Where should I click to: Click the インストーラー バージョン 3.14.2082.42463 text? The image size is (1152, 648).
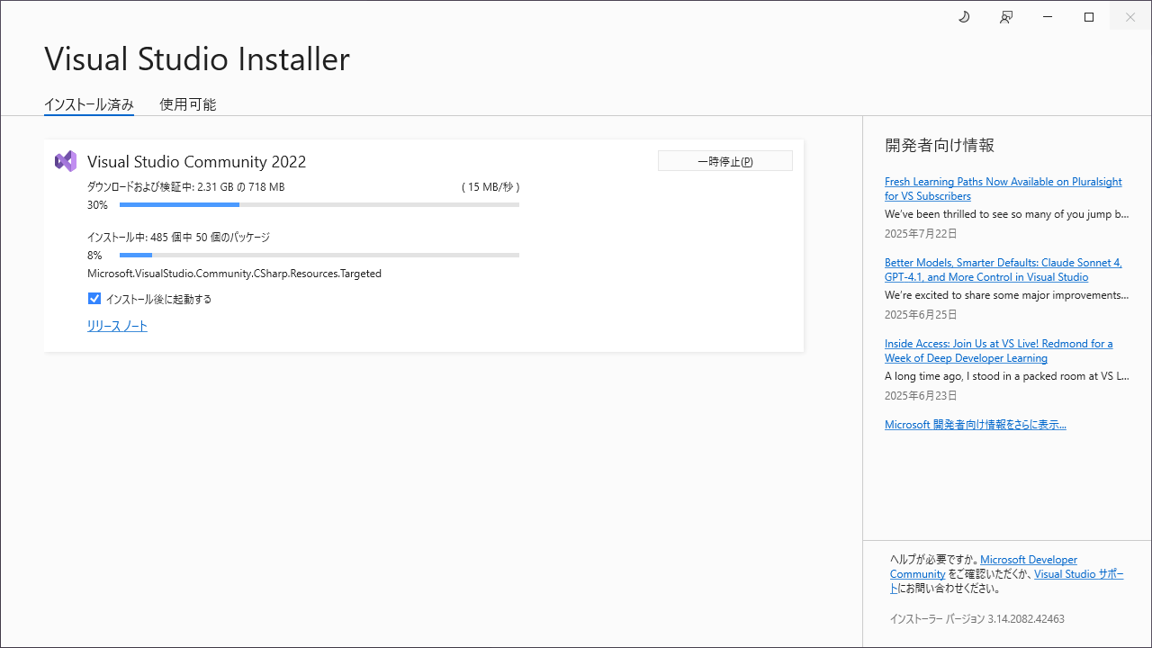tap(977, 619)
